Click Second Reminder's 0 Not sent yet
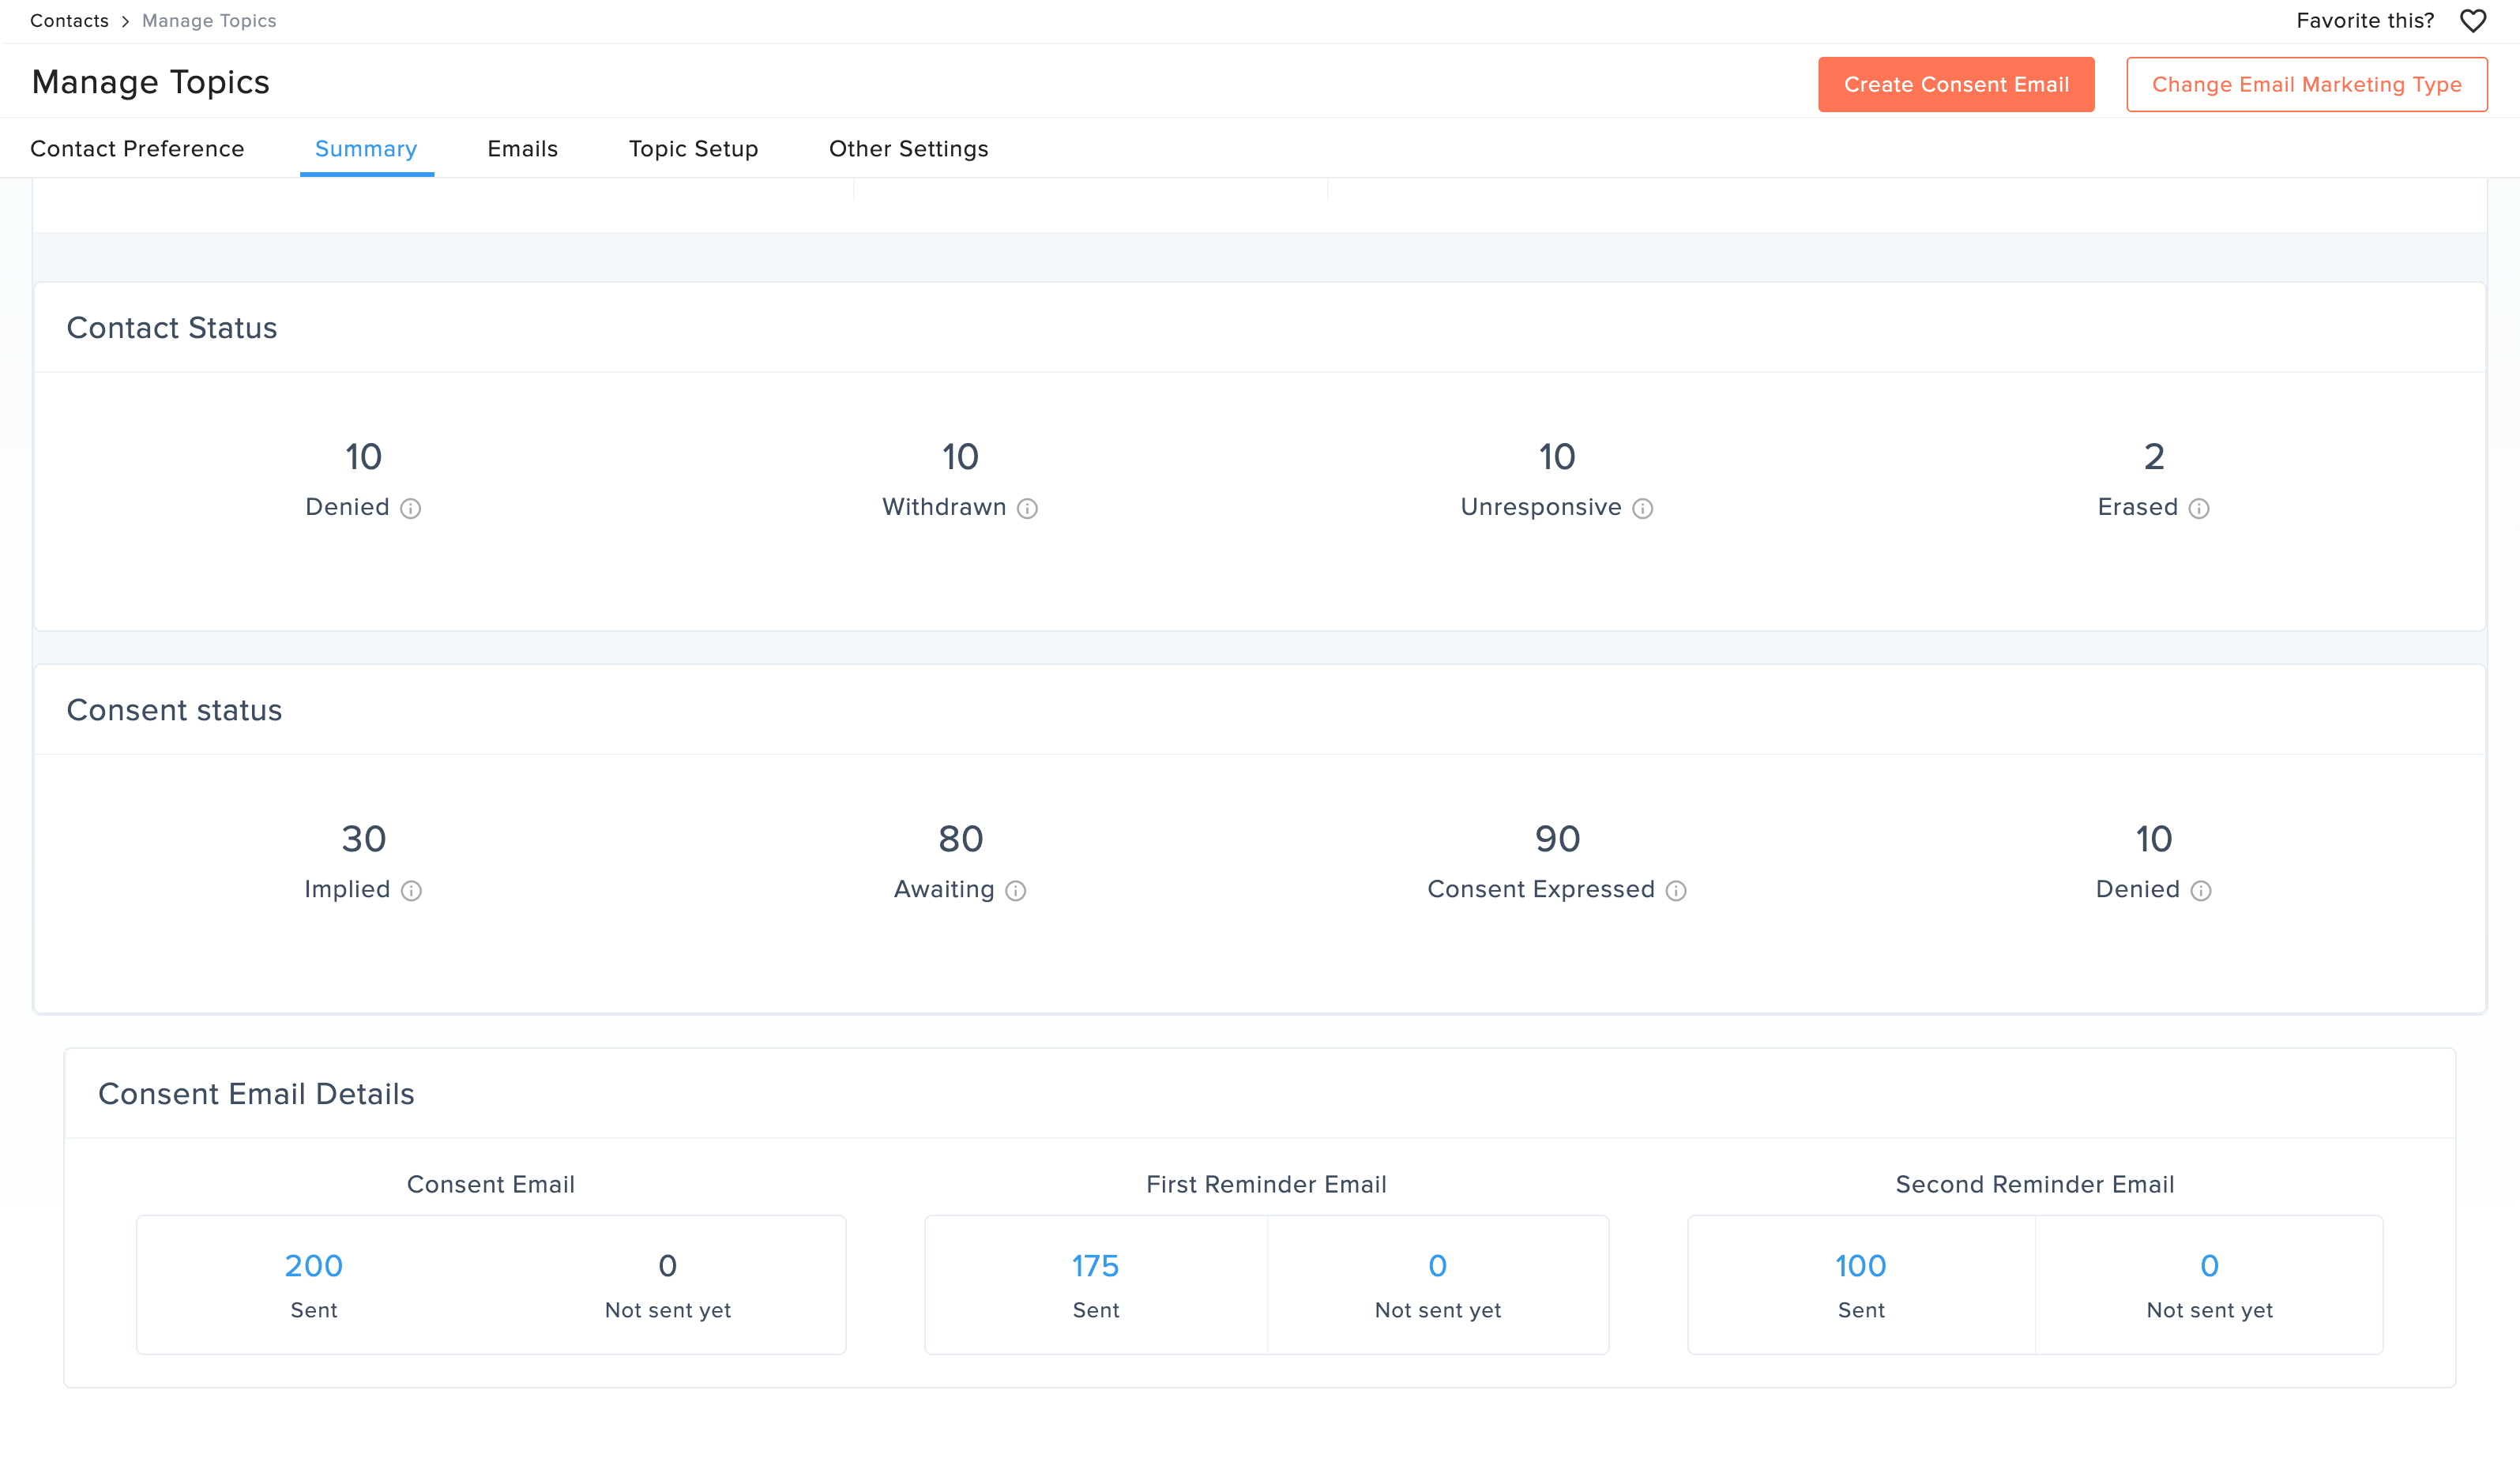This screenshot has height=1469, width=2520. point(2209,1266)
